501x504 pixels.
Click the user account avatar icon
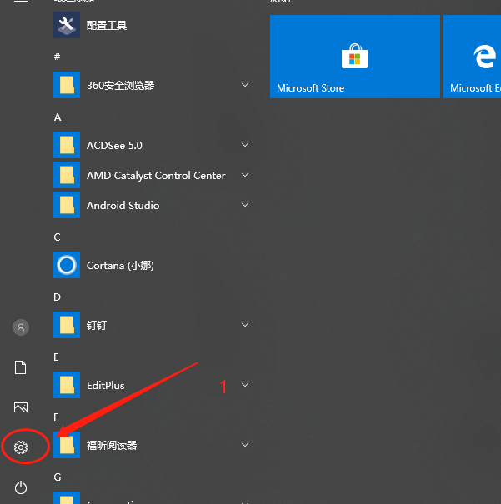tap(21, 327)
